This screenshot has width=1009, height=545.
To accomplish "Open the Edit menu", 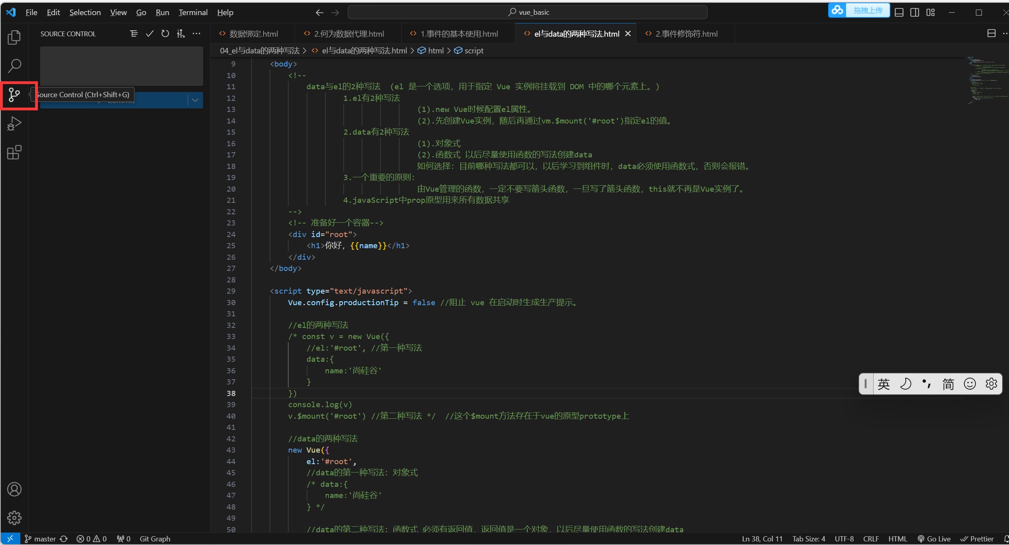I will (x=53, y=12).
